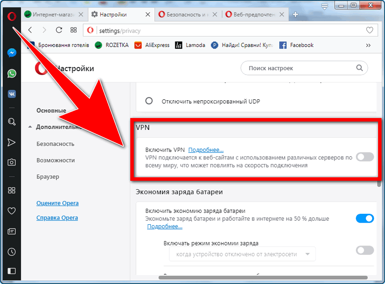The image size is (385, 284).
Task: Click search magnifier in settings search
Action: click(x=359, y=68)
